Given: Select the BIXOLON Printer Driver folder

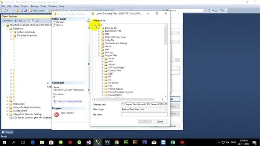Looking at the screenshot, I should pos(115,37).
